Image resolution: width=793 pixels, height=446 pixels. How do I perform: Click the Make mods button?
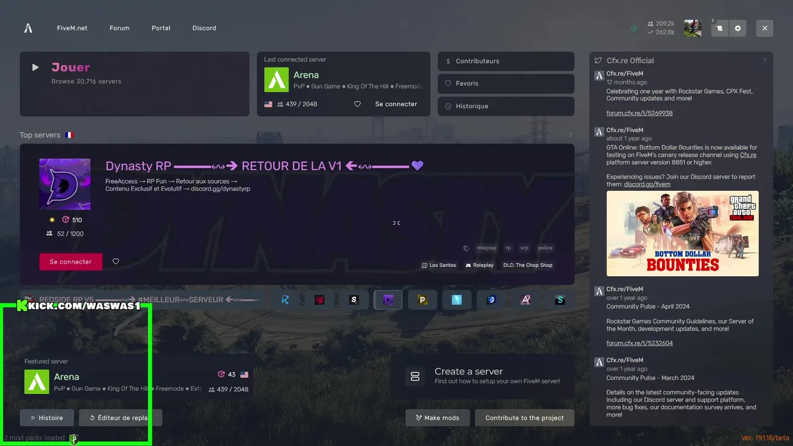(437, 418)
